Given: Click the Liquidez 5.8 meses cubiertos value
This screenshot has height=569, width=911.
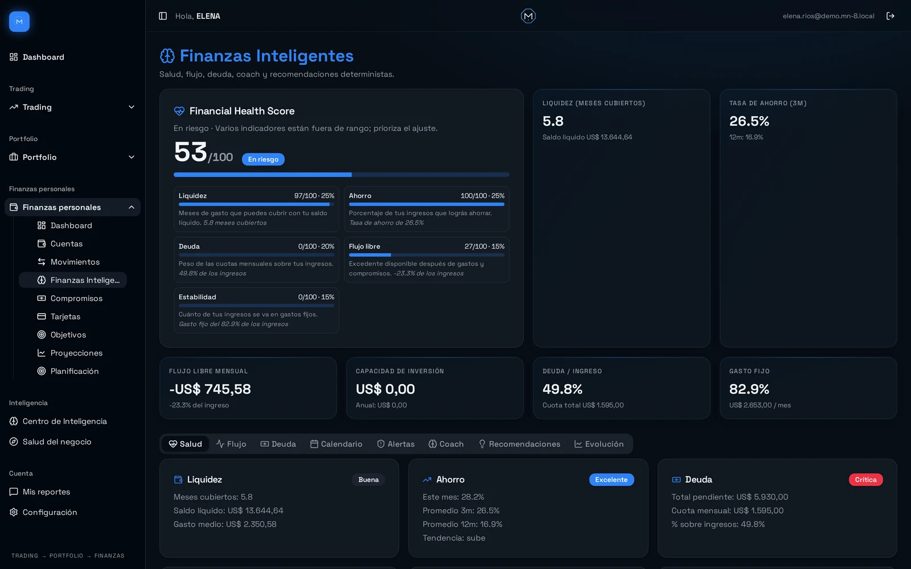Looking at the screenshot, I should pos(553,121).
